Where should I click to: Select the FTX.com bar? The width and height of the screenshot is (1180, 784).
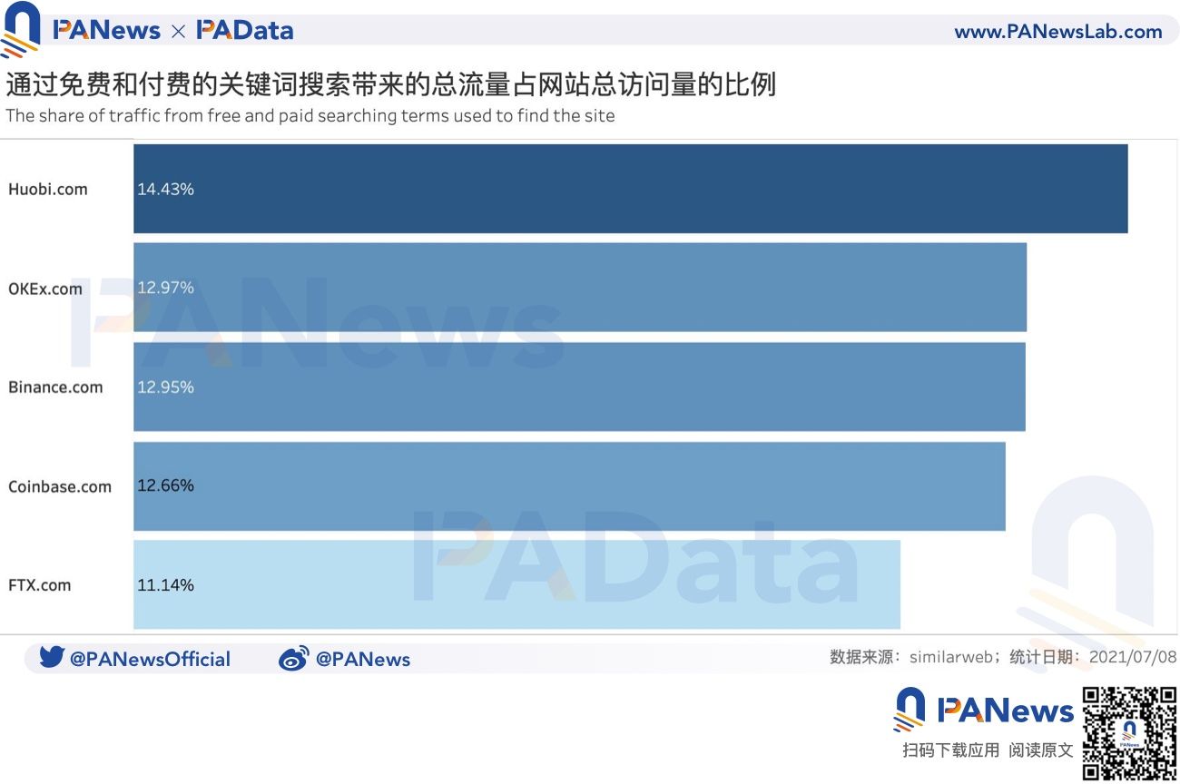click(x=516, y=584)
